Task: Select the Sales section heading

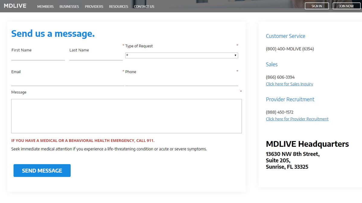Action: click(271, 64)
